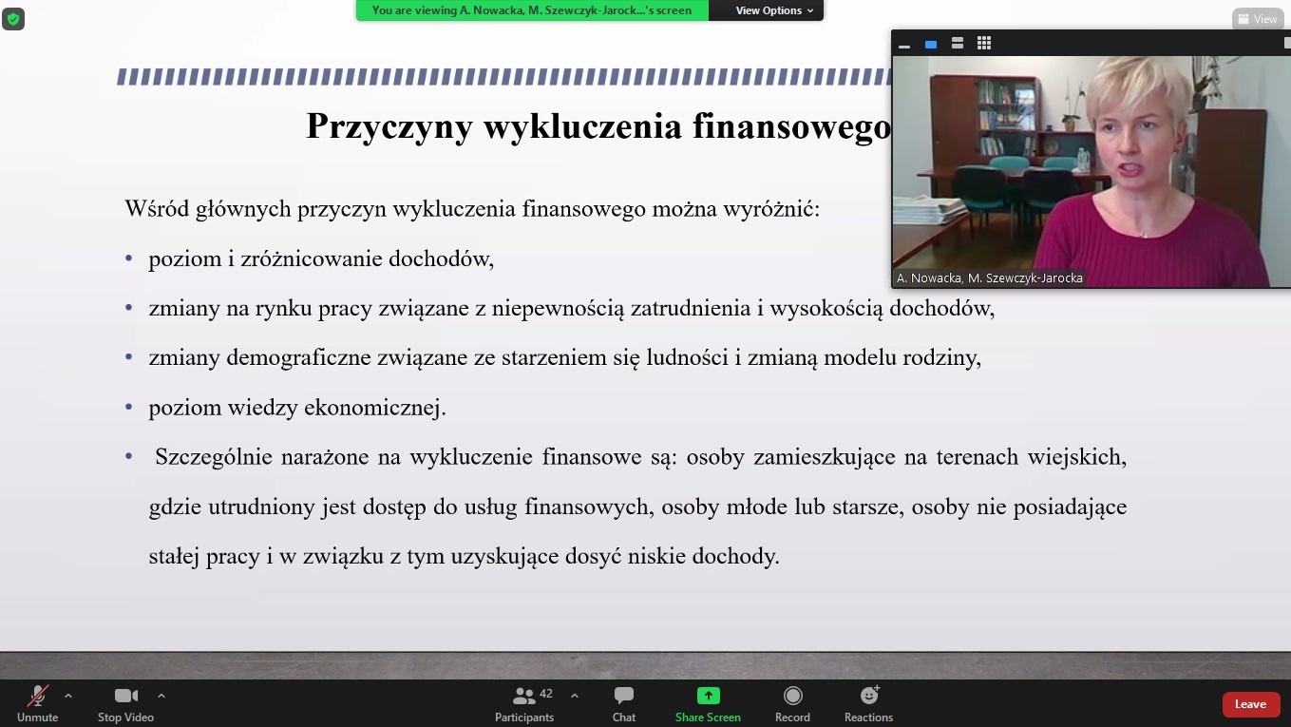Click the intro line 'Wśród głównych przyczyn'
1291x727 pixels.
pos(472,209)
